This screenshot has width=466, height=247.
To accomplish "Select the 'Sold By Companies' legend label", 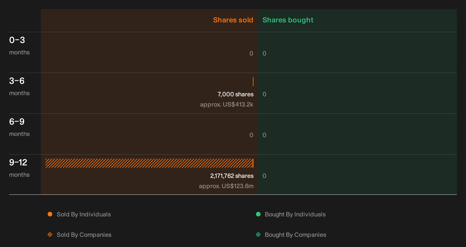I will pos(84,235).
